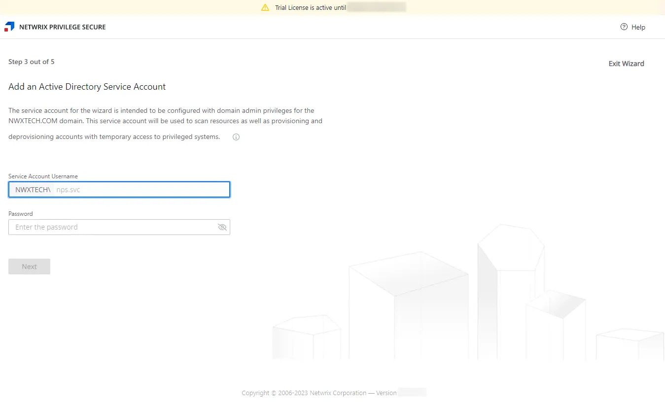Click the 'Trial License is active until' banner text

[x=311, y=7]
